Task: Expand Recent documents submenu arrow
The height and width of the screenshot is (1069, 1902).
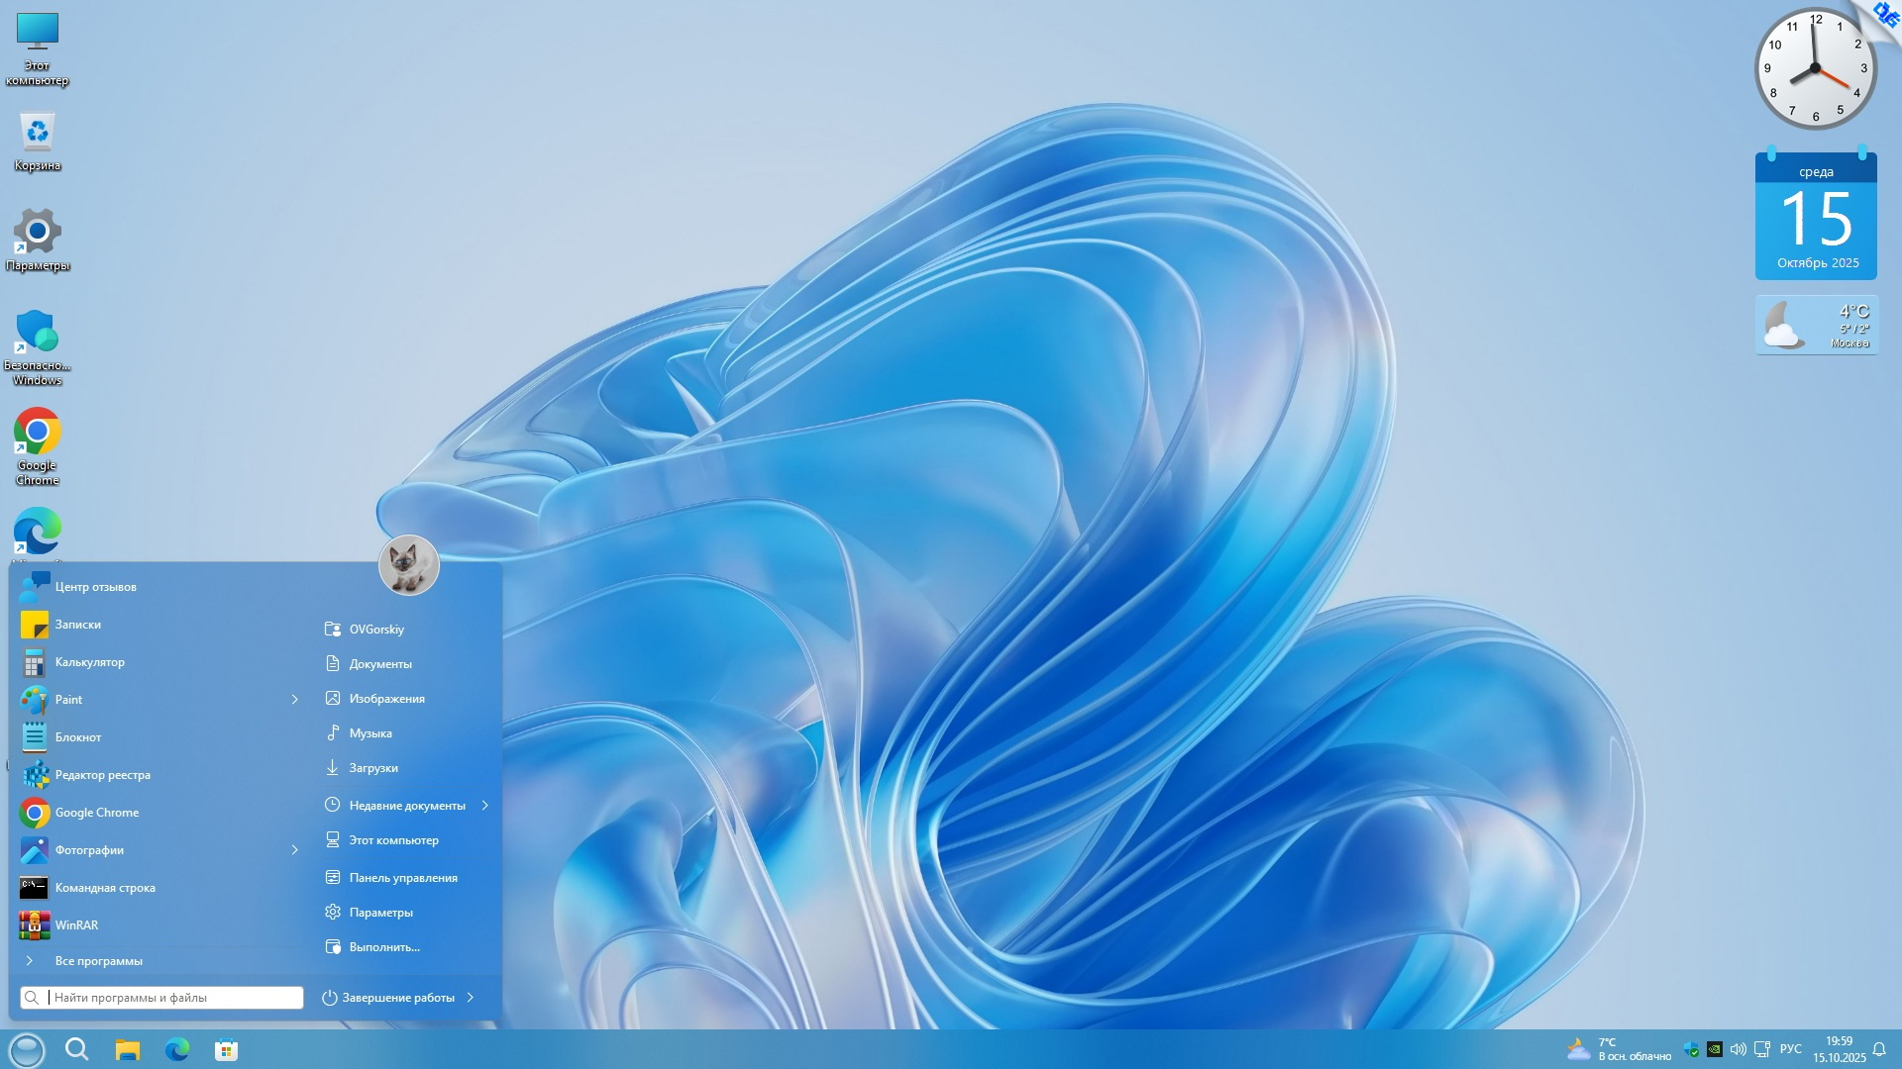Action: 485,806
